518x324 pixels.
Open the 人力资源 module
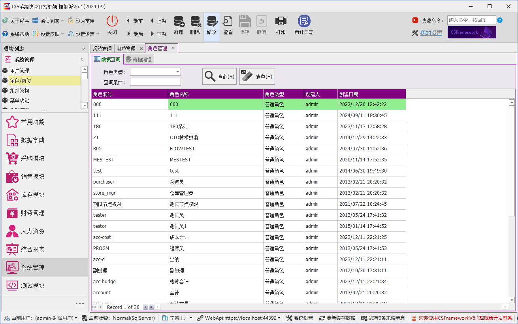coord(45,231)
